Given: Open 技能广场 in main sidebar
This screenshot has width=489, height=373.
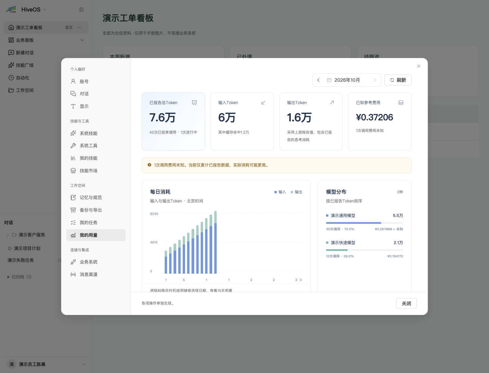Looking at the screenshot, I should (x=46, y=65).
